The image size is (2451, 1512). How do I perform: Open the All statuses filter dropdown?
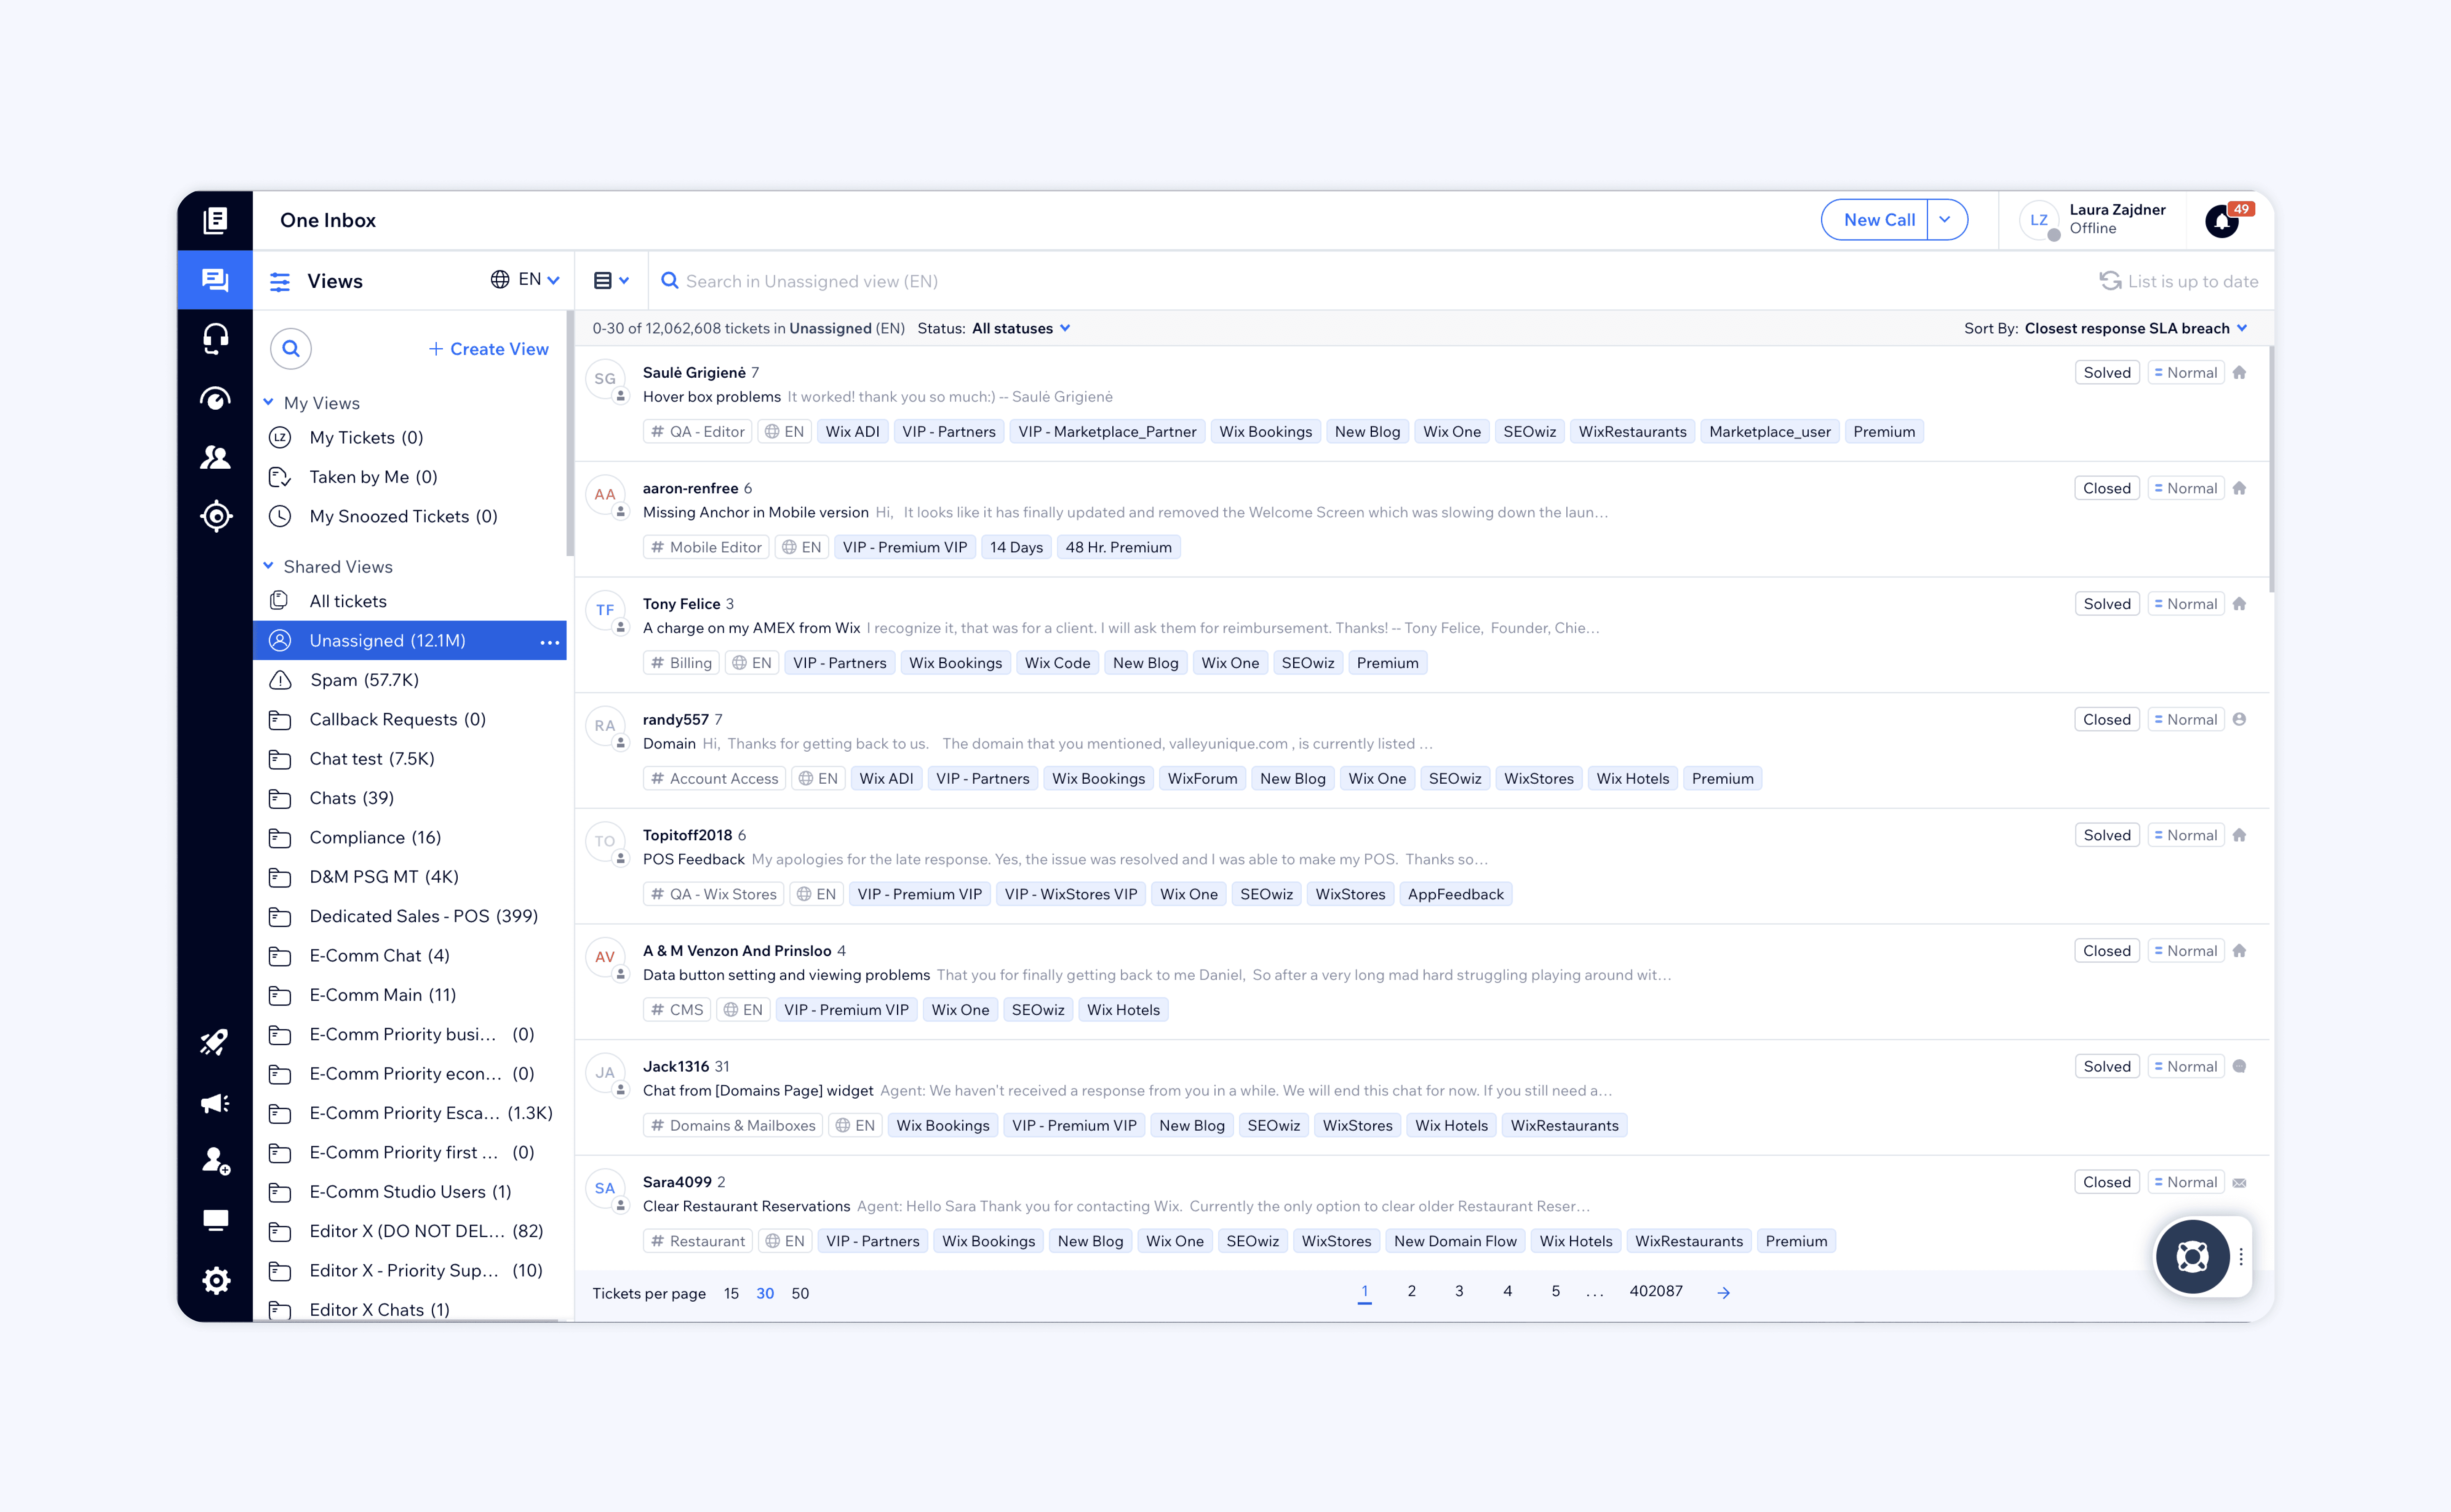[x=1020, y=328]
